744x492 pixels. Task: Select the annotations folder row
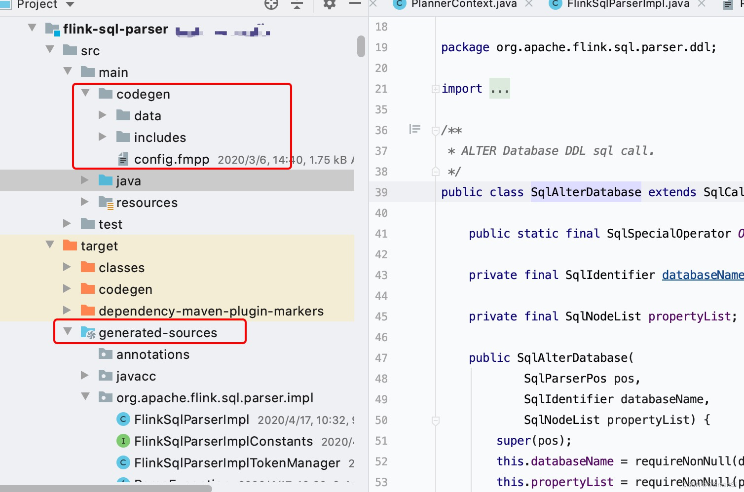pyautogui.click(x=177, y=354)
